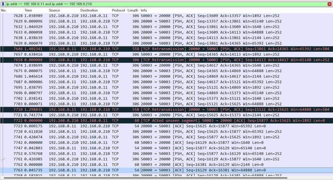Select packet number 7639
Viewport: 333px width, 180px height.
point(166,43)
